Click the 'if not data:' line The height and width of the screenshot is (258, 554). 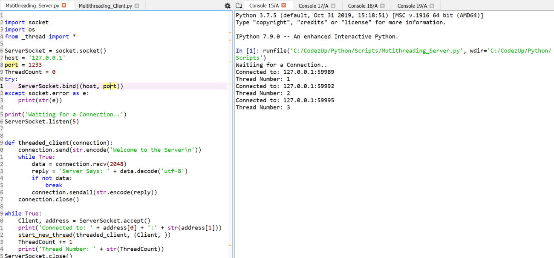coord(52,178)
